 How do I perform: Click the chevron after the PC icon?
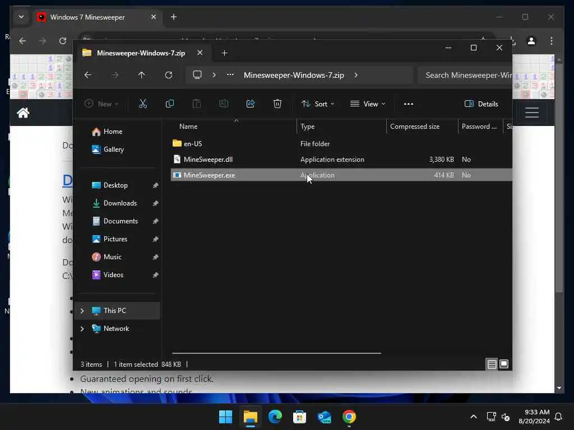(214, 75)
